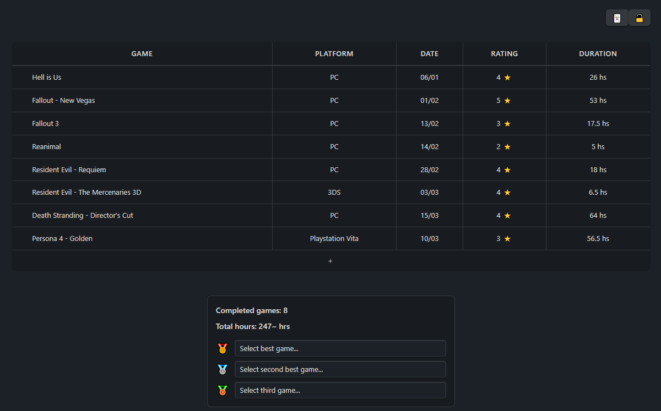
Task: Click the 3DS platform cell
Action: tap(334, 193)
